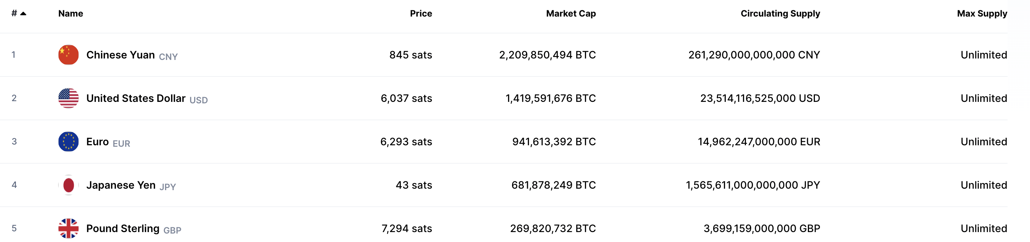Screen dimensions: 1030x242
Task: Sort table by Market Cap
Action: [571, 14]
